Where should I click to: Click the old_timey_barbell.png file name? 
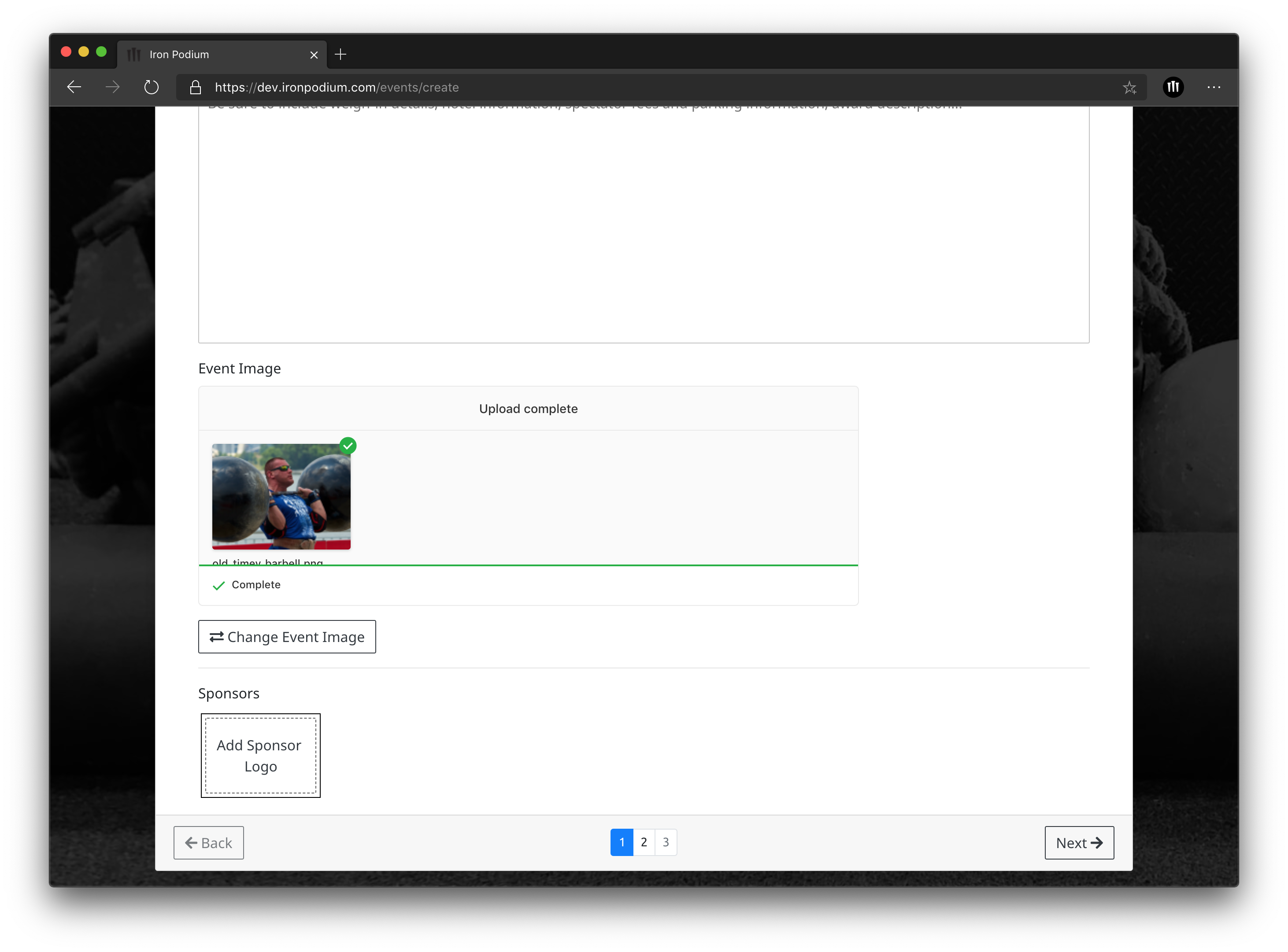coord(267,561)
